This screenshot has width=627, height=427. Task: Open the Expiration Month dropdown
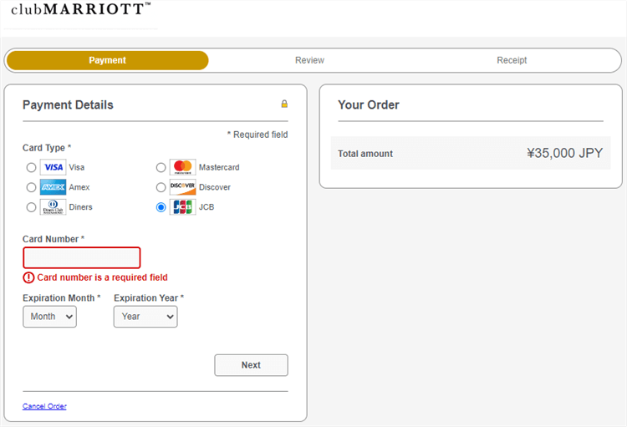point(49,317)
